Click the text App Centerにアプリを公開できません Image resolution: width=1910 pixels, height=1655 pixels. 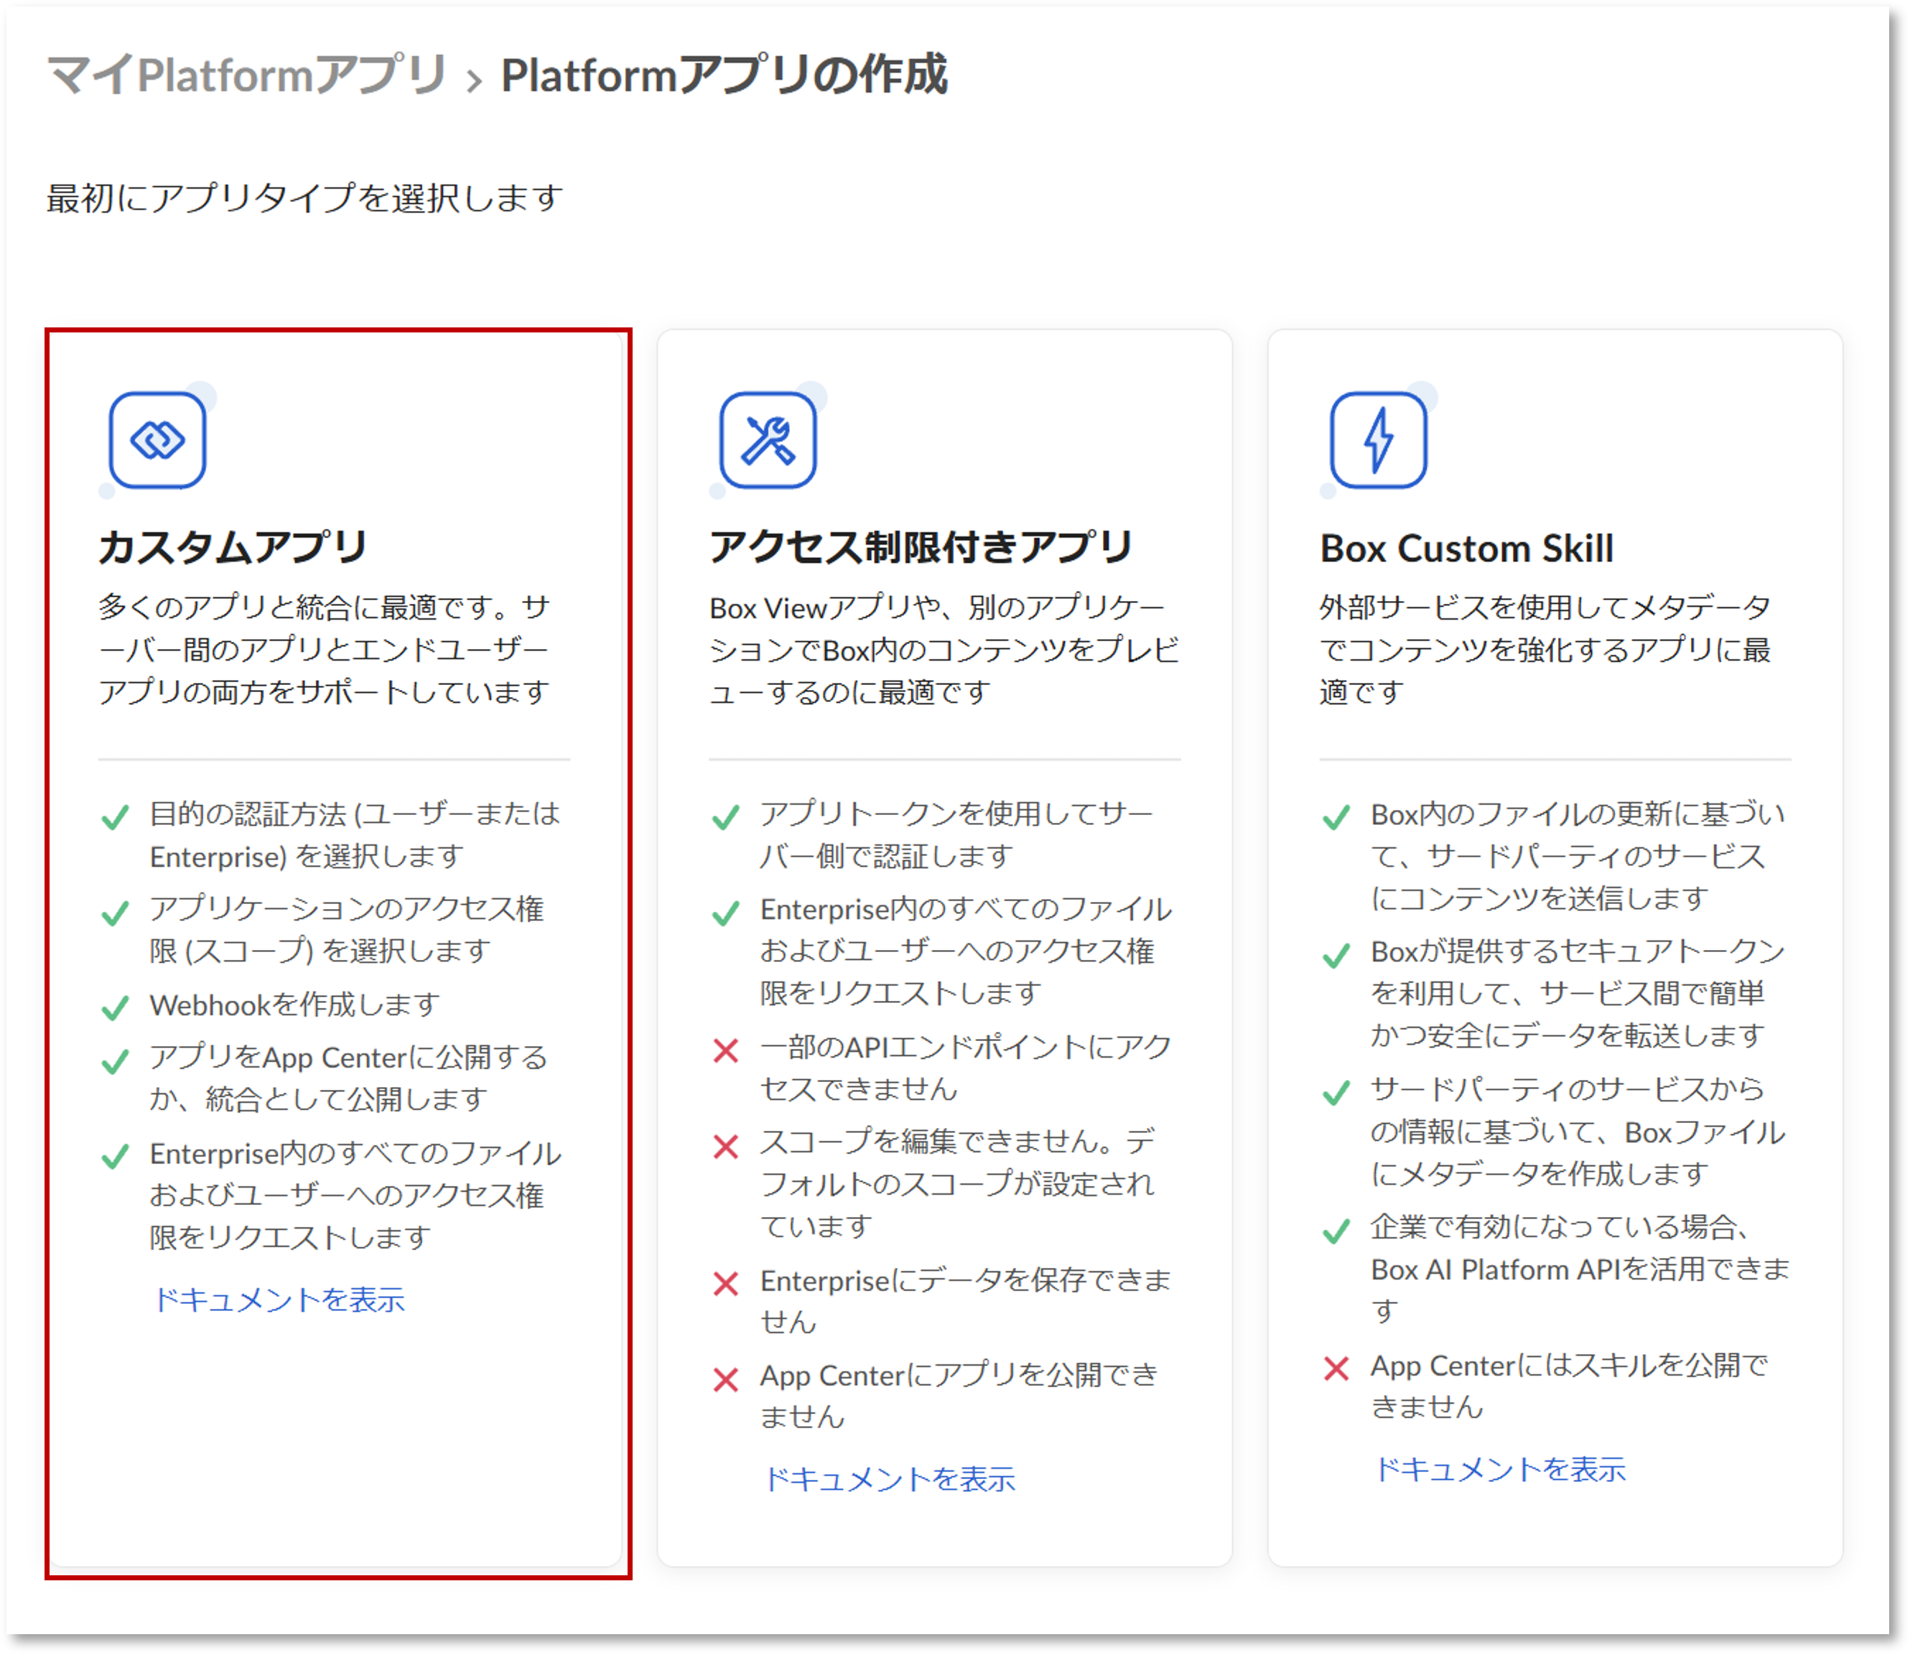(x=959, y=1396)
